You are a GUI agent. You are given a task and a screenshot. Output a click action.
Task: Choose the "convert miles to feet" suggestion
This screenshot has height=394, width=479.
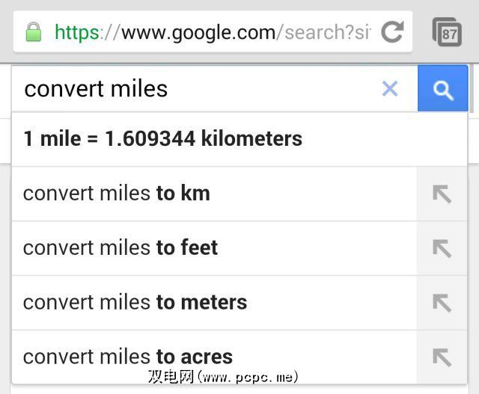click(x=120, y=248)
